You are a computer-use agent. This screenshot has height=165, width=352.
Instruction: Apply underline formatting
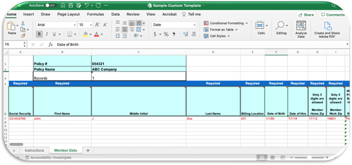tap(53, 34)
